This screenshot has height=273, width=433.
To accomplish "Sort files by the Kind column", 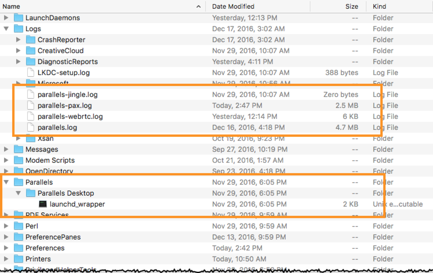I will (x=379, y=6).
